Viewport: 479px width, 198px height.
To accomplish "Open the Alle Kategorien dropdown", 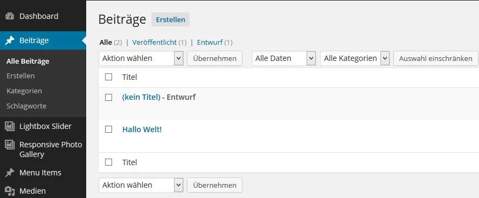I will click(355, 58).
